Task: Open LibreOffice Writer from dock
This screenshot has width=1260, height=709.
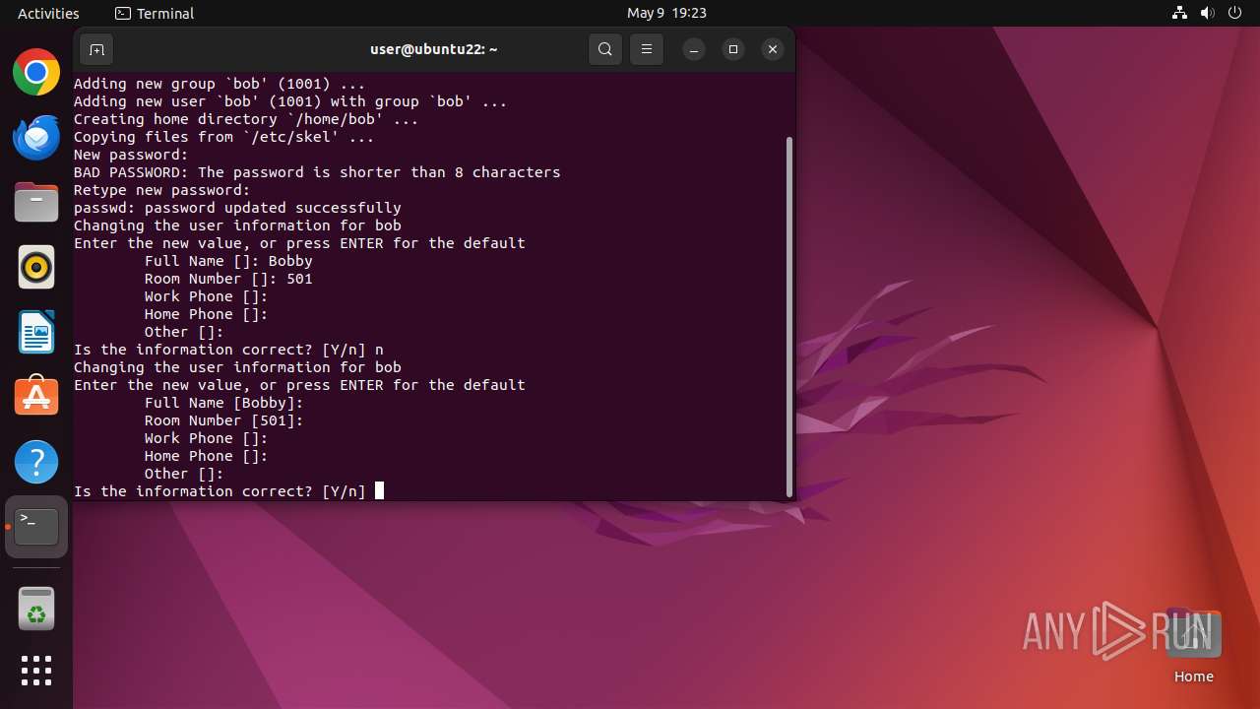Action: coord(36,332)
